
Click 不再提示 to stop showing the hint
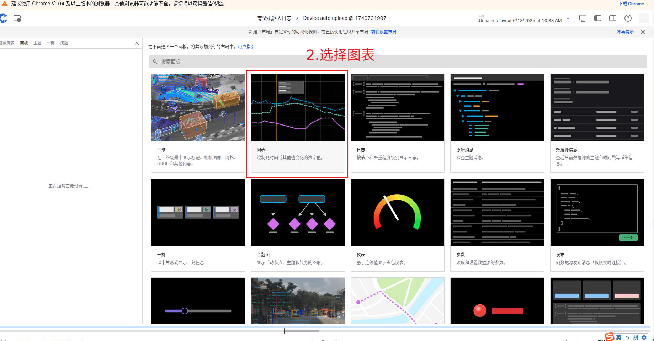(625, 32)
